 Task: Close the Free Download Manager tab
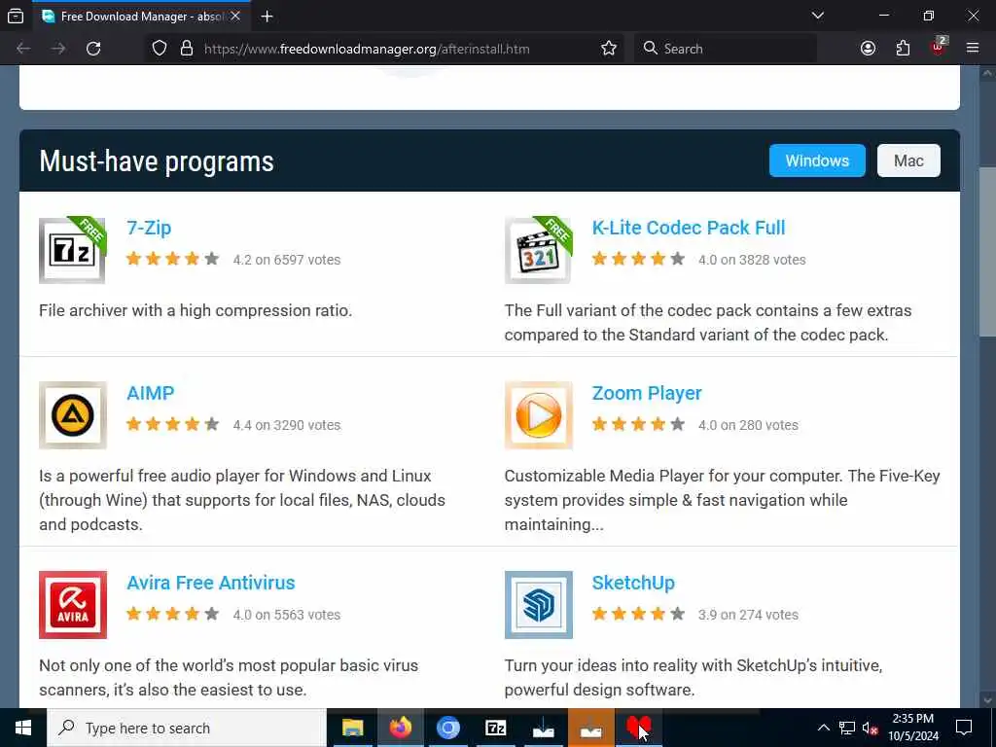(x=235, y=17)
